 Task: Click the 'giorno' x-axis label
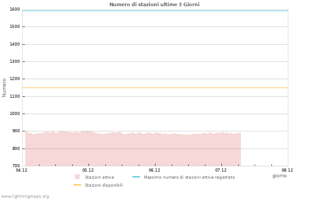(x=279, y=176)
